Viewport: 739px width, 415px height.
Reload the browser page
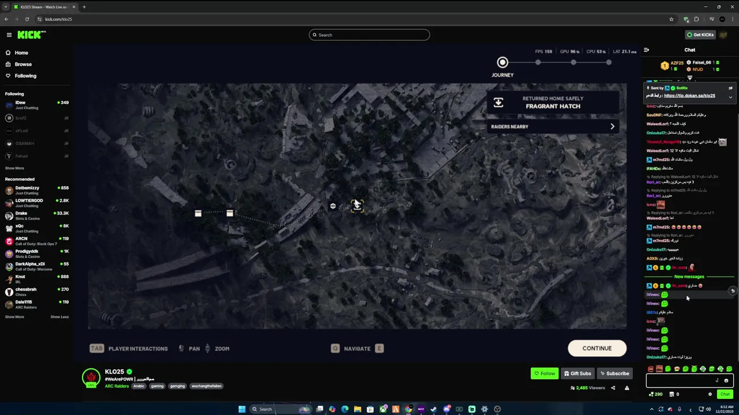click(27, 19)
